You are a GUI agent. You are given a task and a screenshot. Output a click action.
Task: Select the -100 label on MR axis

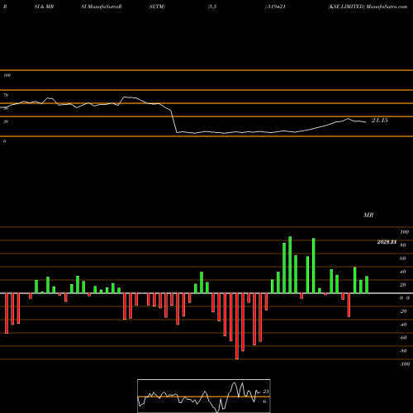point(405,364)
